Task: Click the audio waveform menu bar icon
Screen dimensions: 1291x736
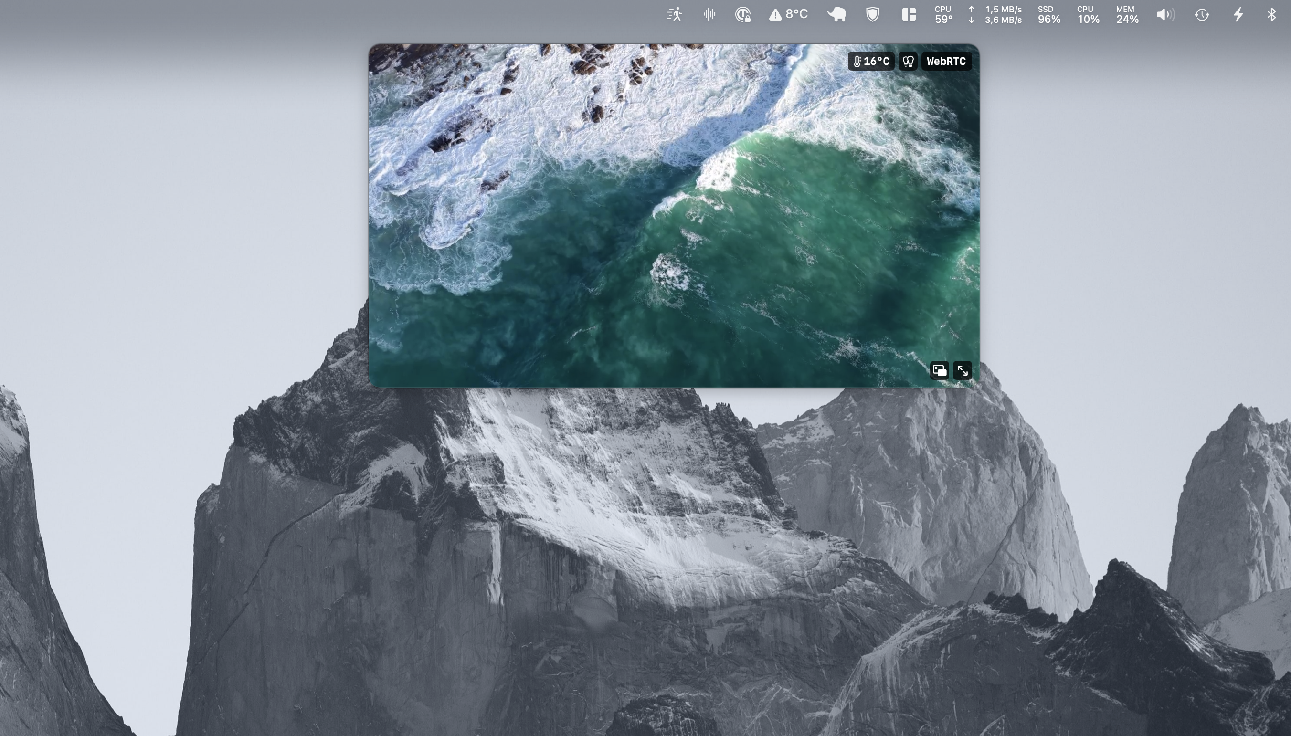Action: pos(709,14)
